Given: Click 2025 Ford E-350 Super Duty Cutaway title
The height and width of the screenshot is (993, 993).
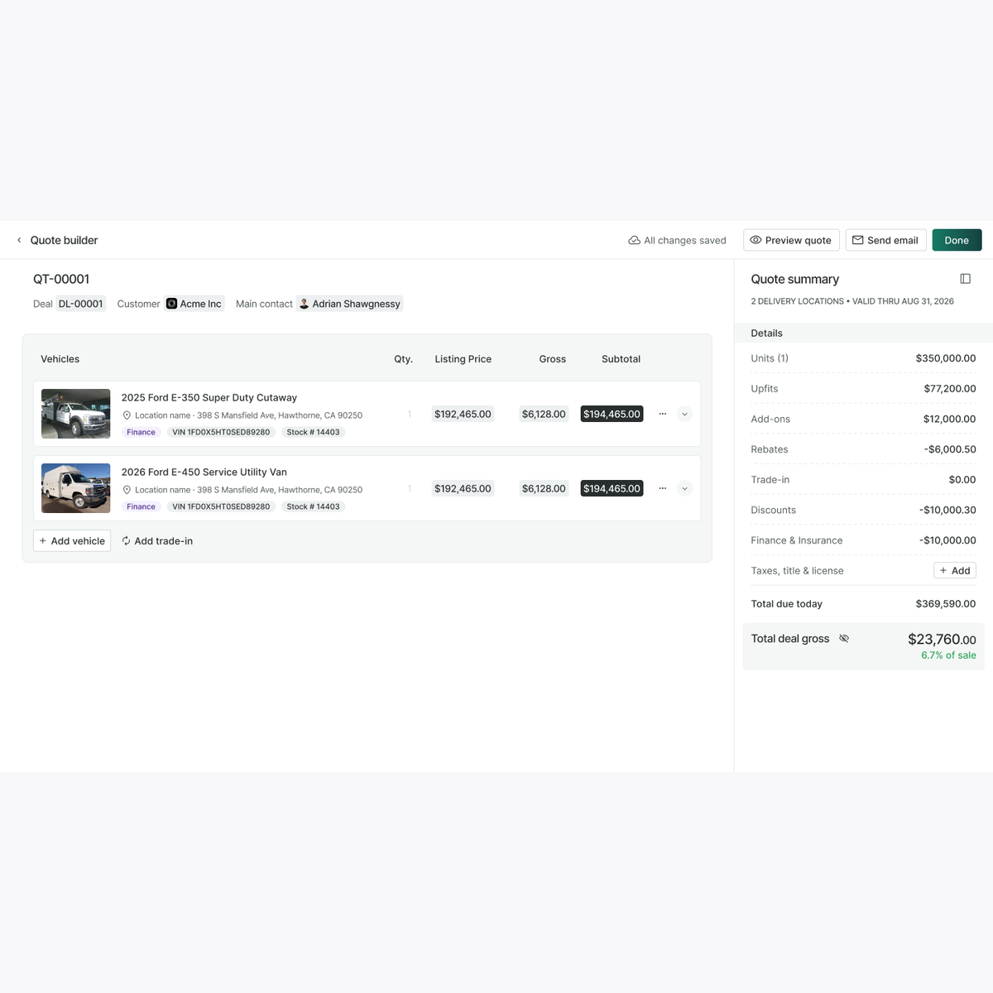Looking at the screenshot, I should (209, 398).
